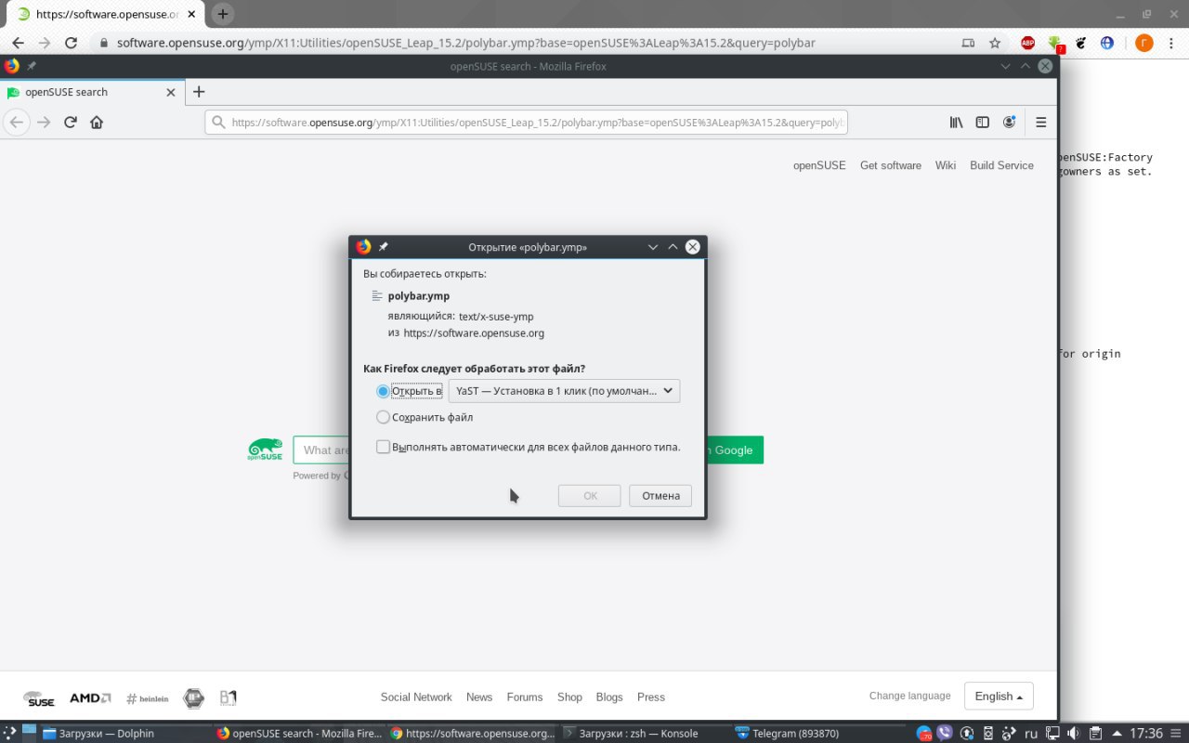This screenshot has height=743, width=1189.
Task: Click Отмена cancel button
Action: pyautogui.click(x=660, y=496)
